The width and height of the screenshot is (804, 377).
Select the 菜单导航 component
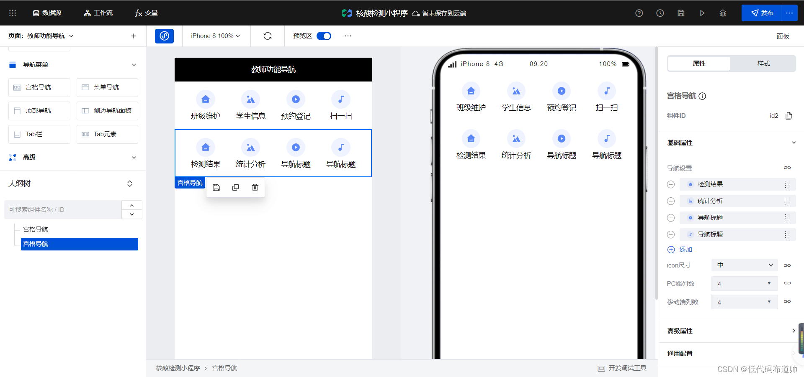point(107,87)
